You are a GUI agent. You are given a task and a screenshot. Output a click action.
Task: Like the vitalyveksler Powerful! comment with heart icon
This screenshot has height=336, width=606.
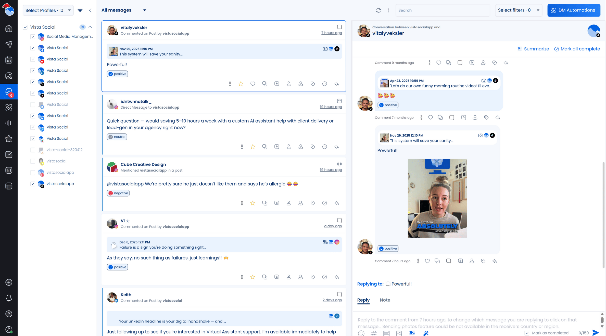coord(252,84)
